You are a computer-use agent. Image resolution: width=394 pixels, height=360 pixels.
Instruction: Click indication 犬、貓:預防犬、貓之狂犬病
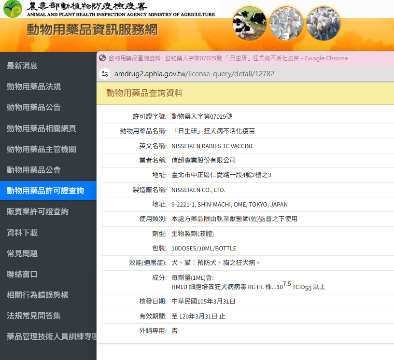click(x=216, y=263)
